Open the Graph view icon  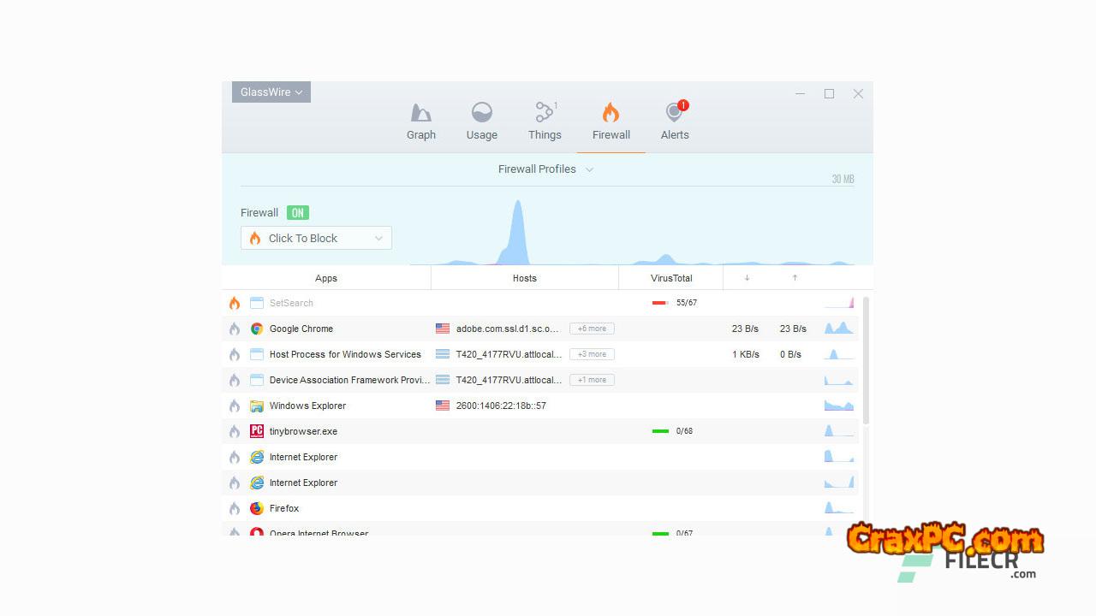pos(420,113)
